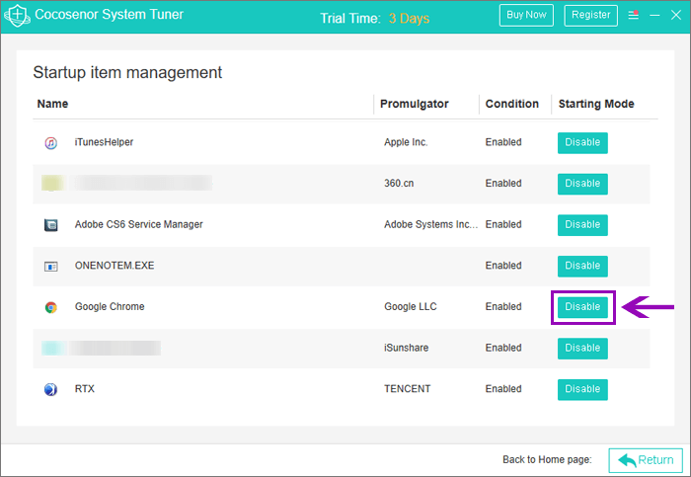Click Enabled status in the iTunesHelper row

click(503, 142)
